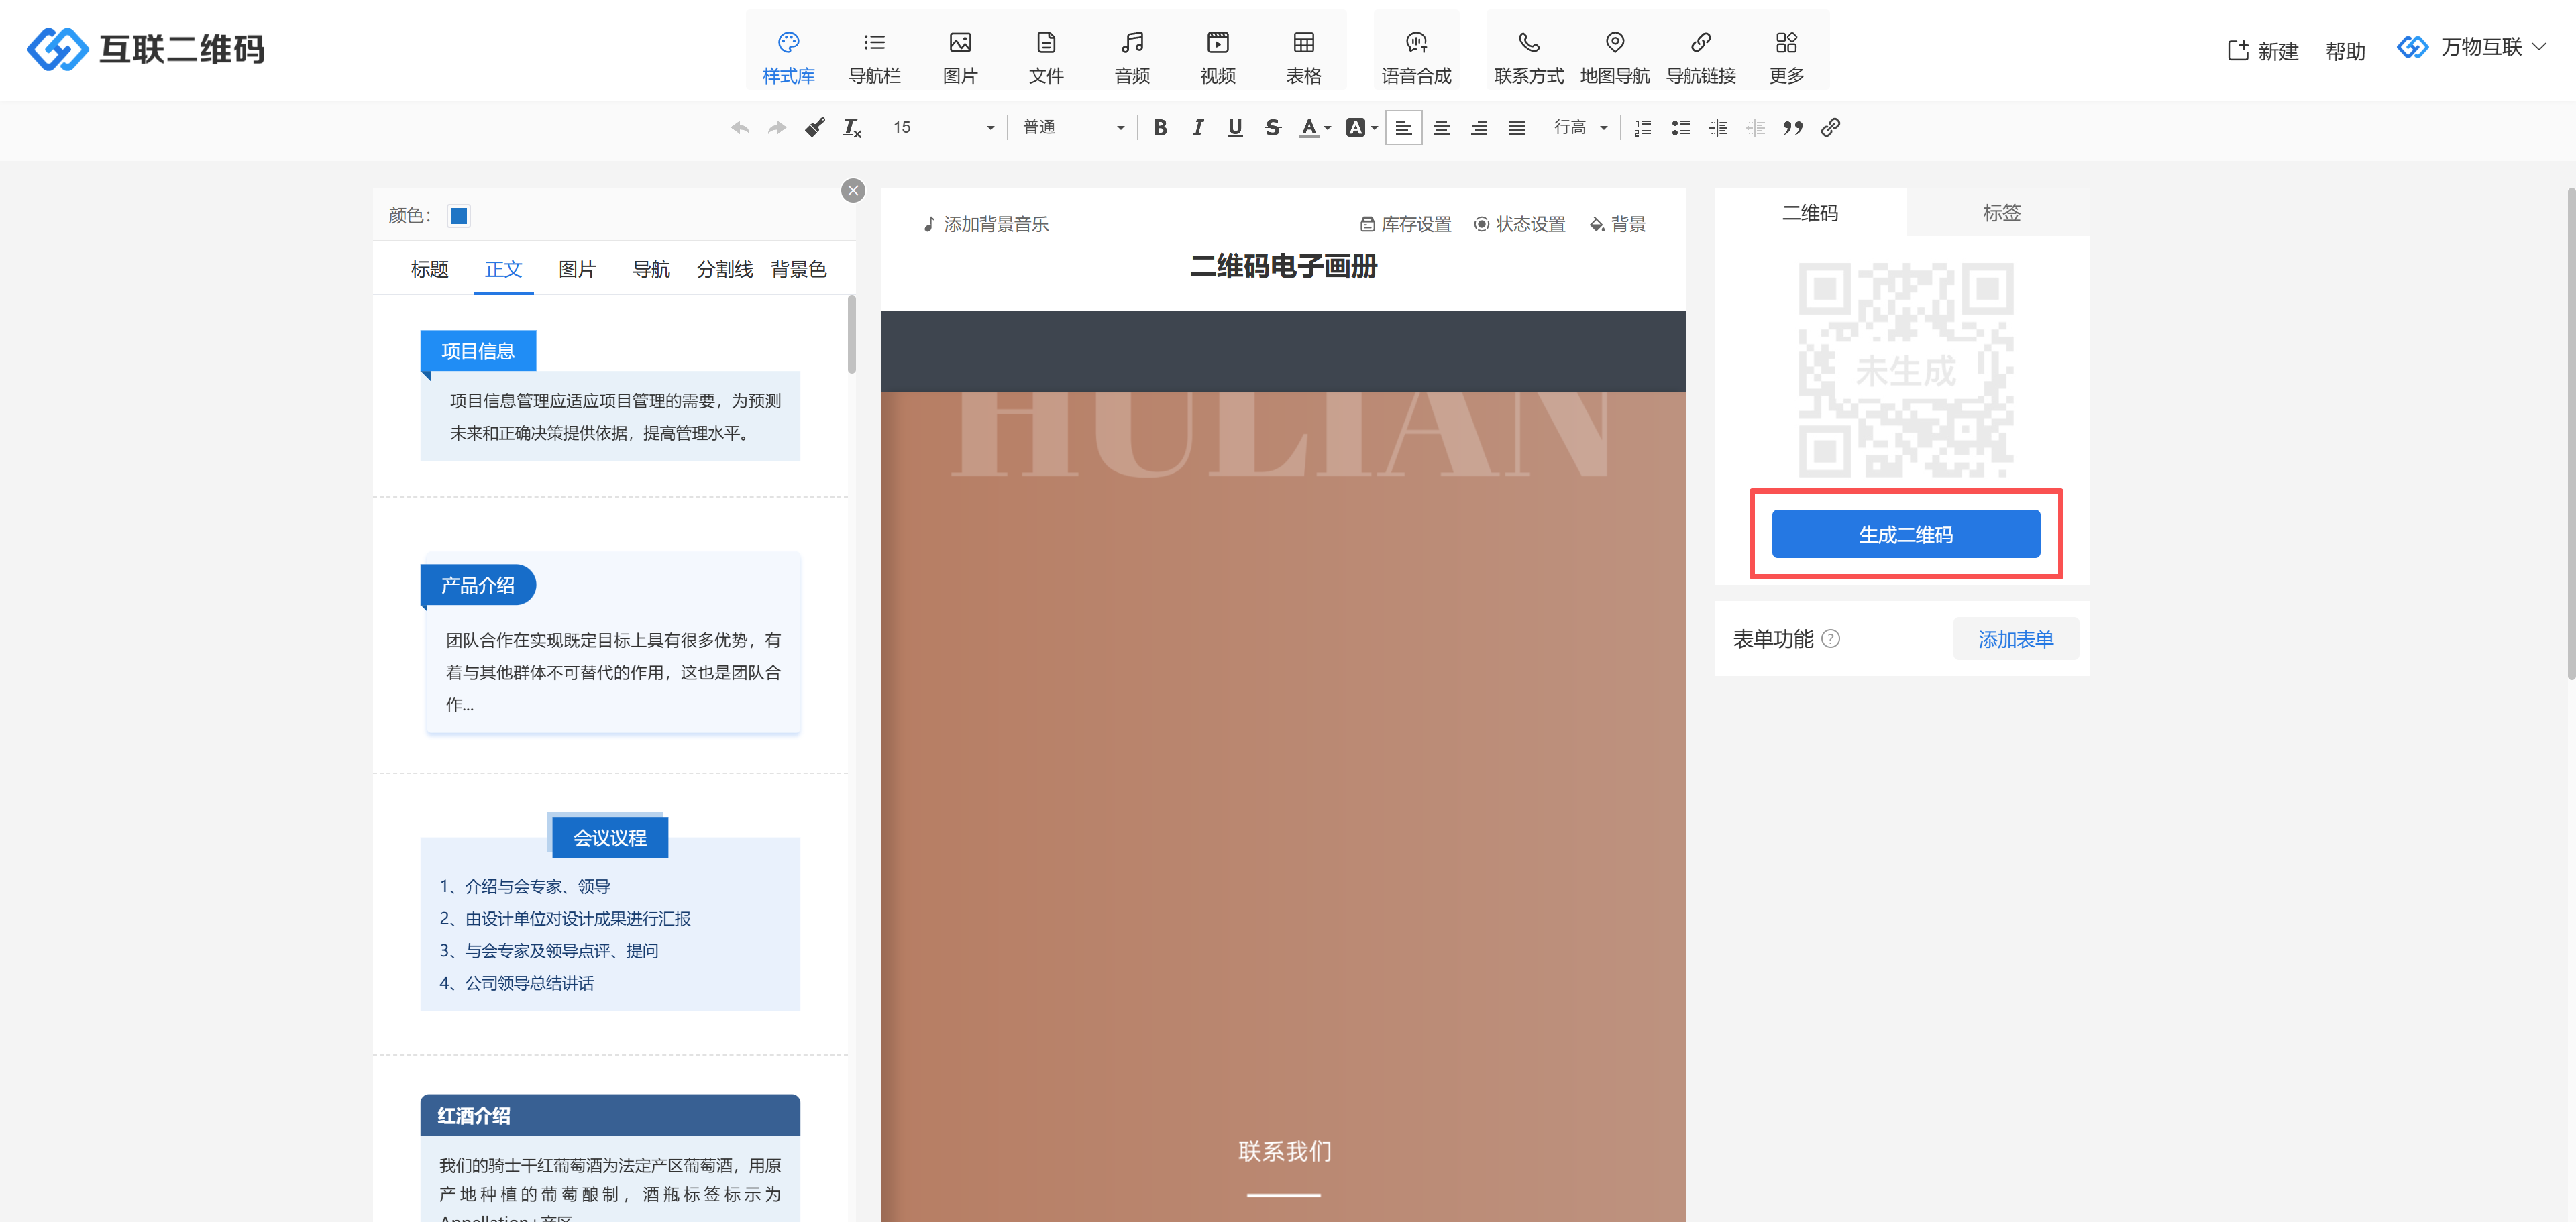This screenshot has width=2576, height=1222.
Task: Apply blockquote with the quote icon
Action: (1792, 128)
